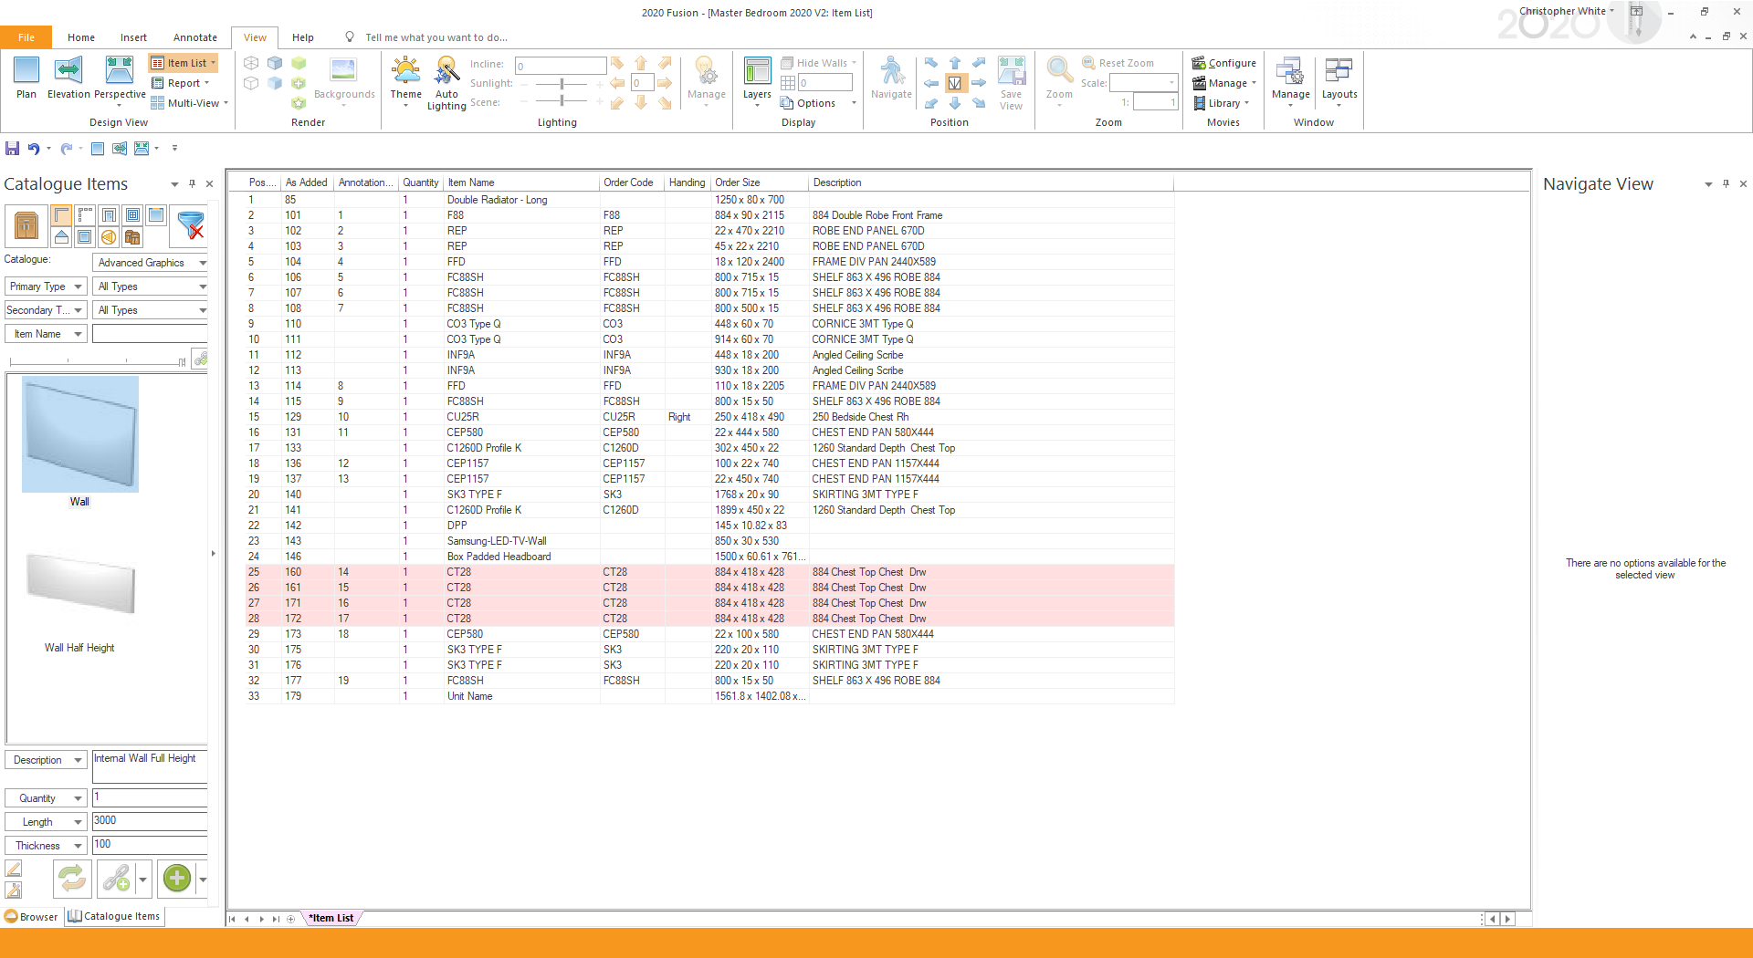
Task: Switch to the Insert ribbon tab
Action: (x=133, y=37)
